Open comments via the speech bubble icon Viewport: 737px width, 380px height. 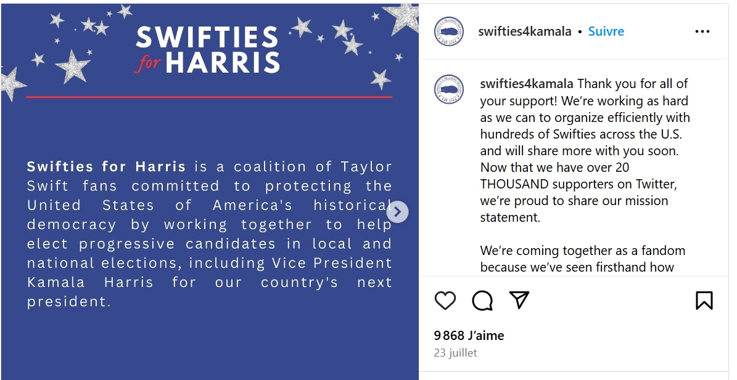(482, 300)
